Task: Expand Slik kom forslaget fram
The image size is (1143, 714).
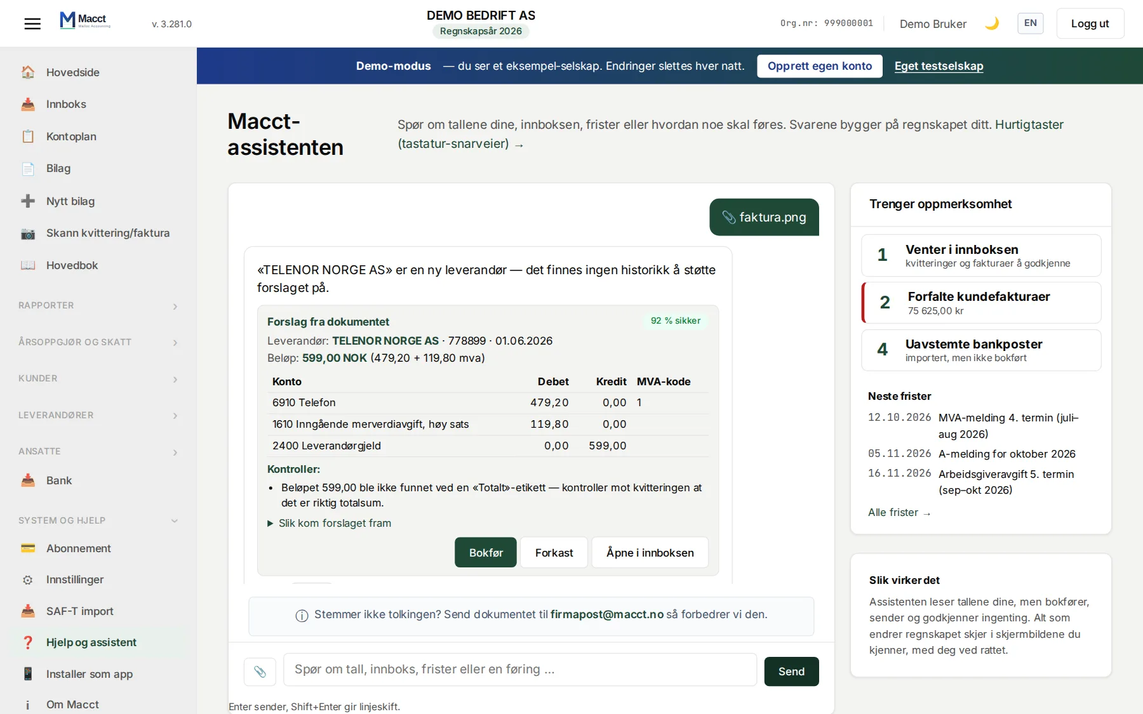Action: [329, 523]
